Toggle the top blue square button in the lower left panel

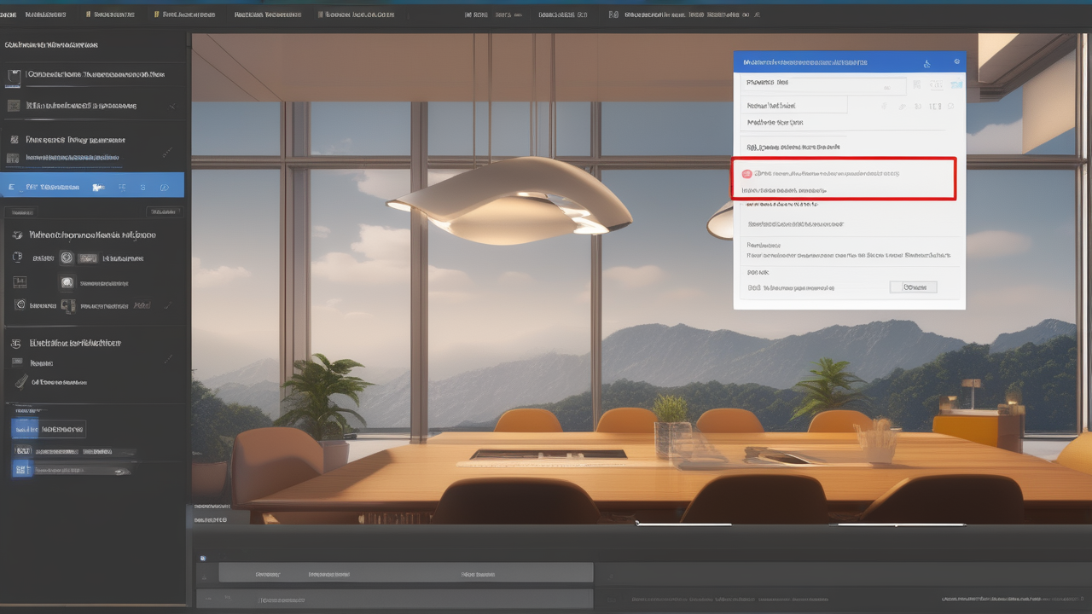click(24, 429)
